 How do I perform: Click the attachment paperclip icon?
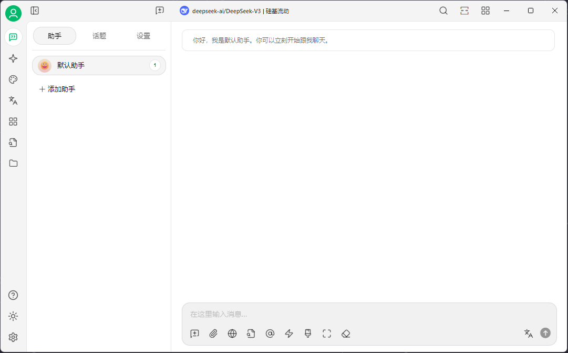coord(213,334)
